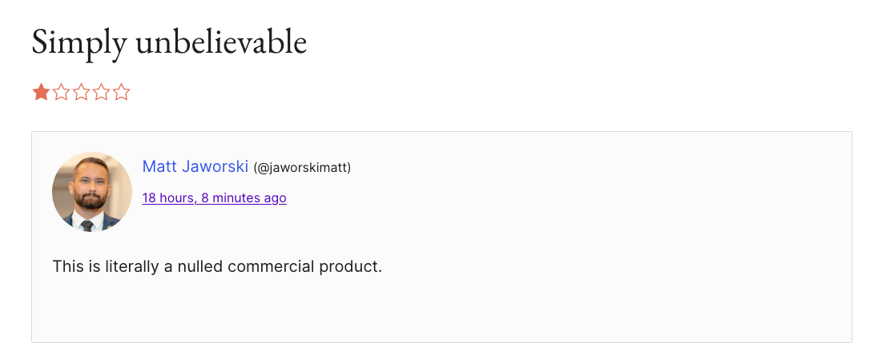The height and width of the screenshot is (351, 878).
Task: Click the third star in the rating
Action: (x=81, y=93)
